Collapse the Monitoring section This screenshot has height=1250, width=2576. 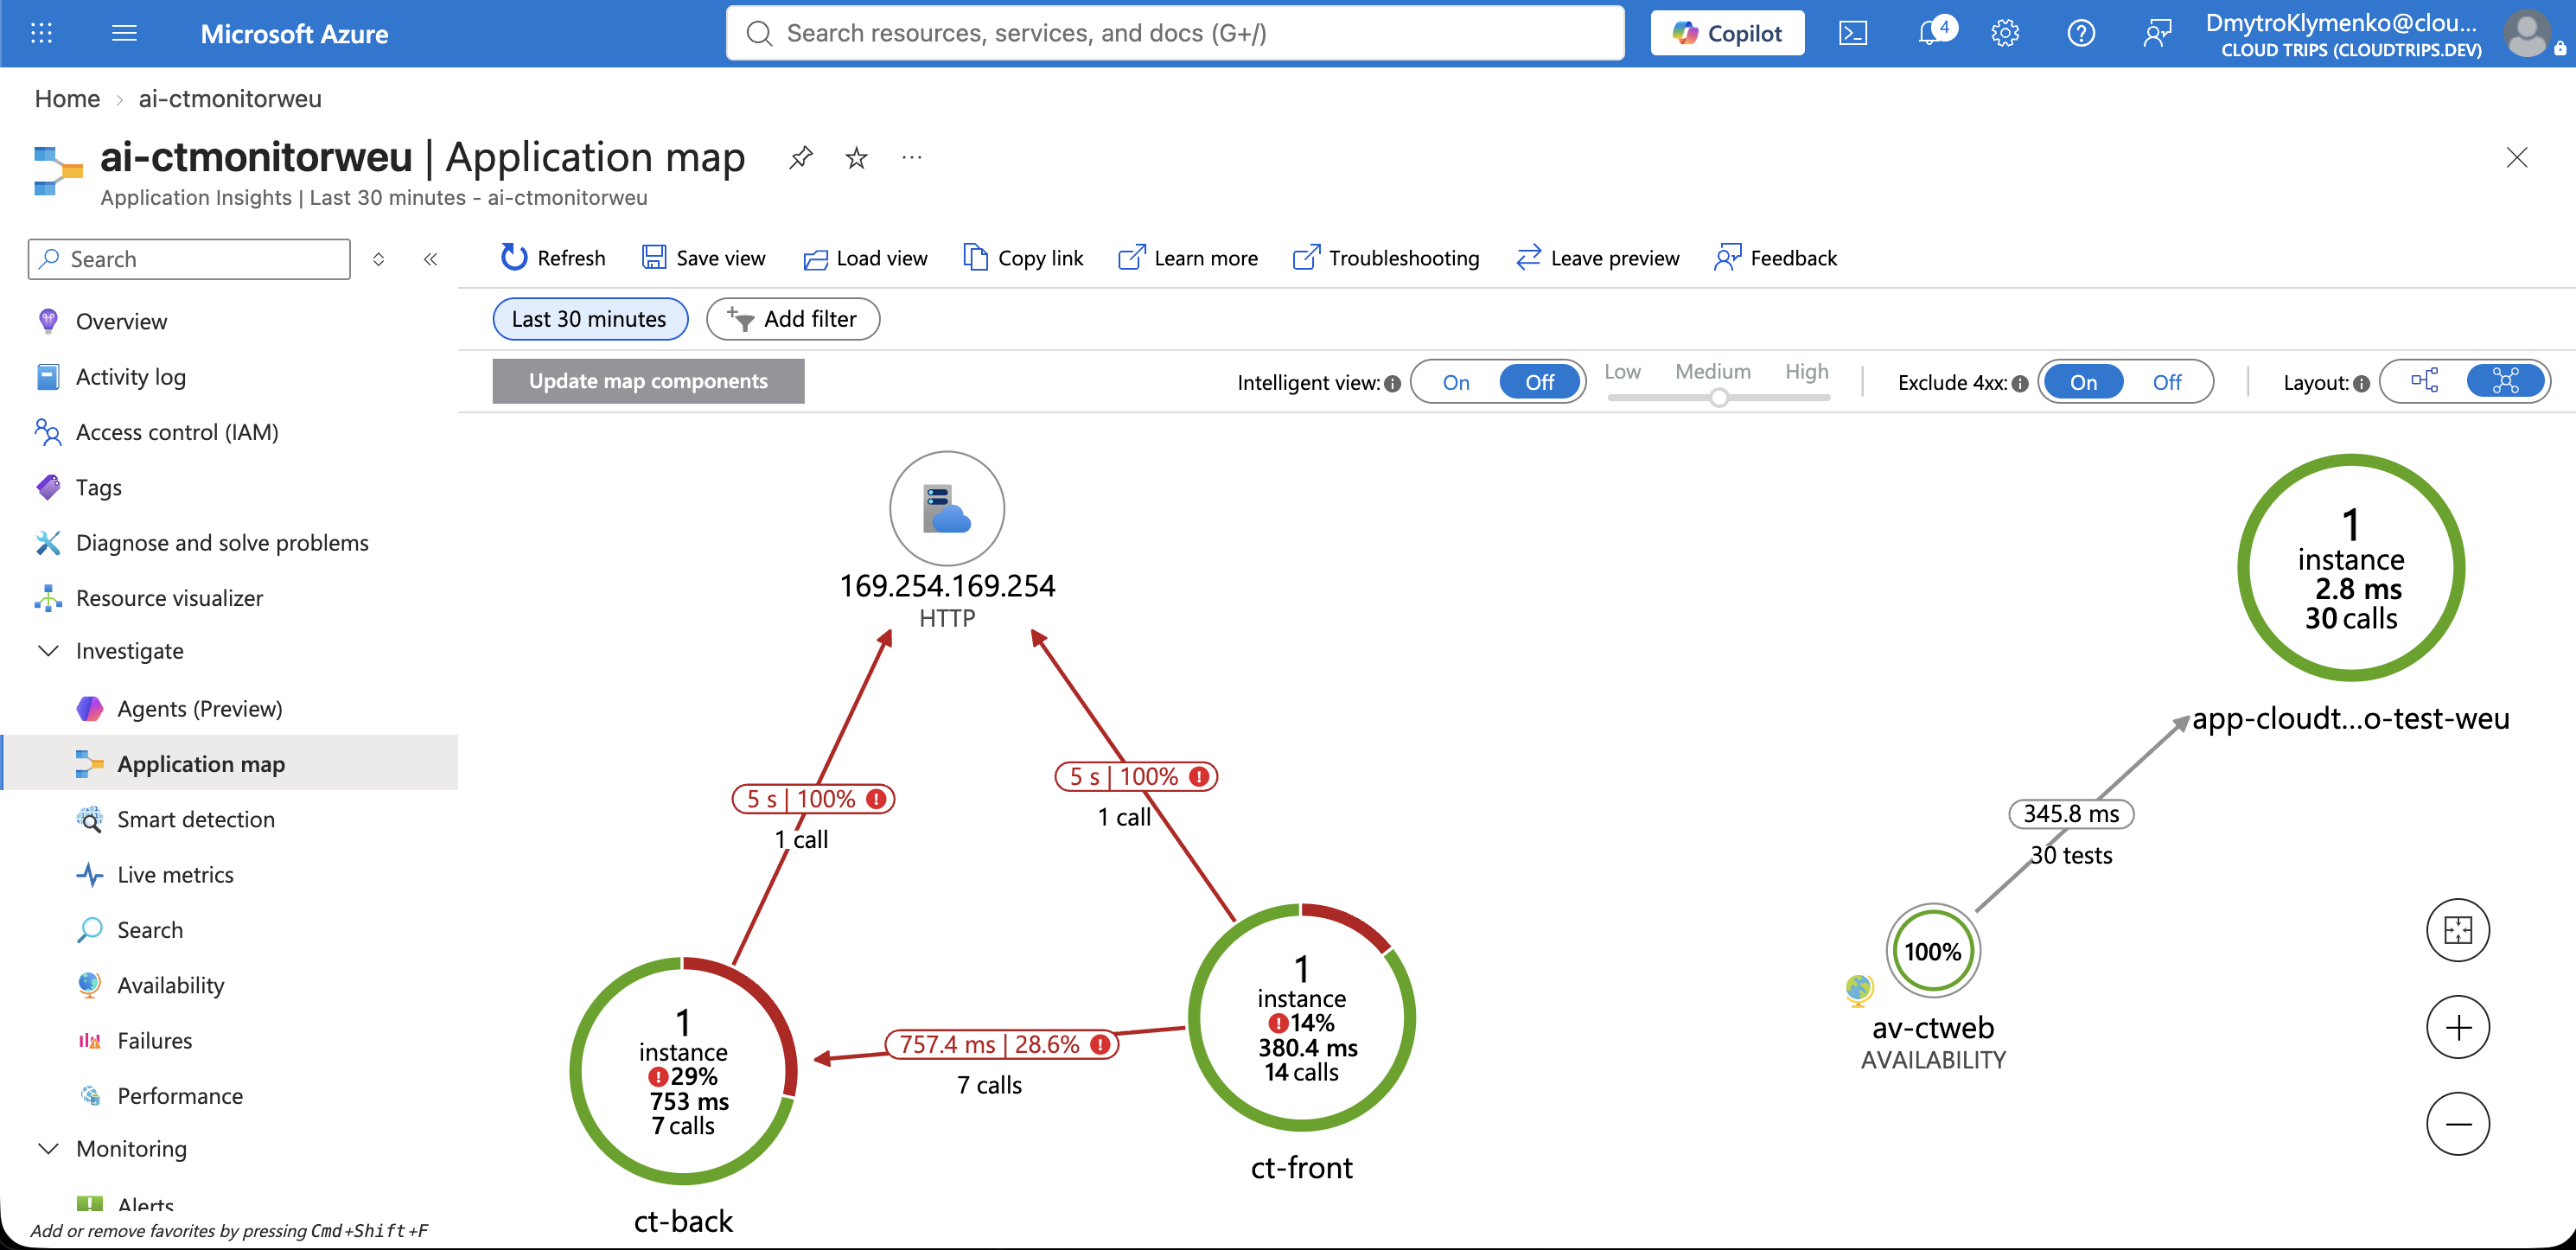pos(47,1148)
